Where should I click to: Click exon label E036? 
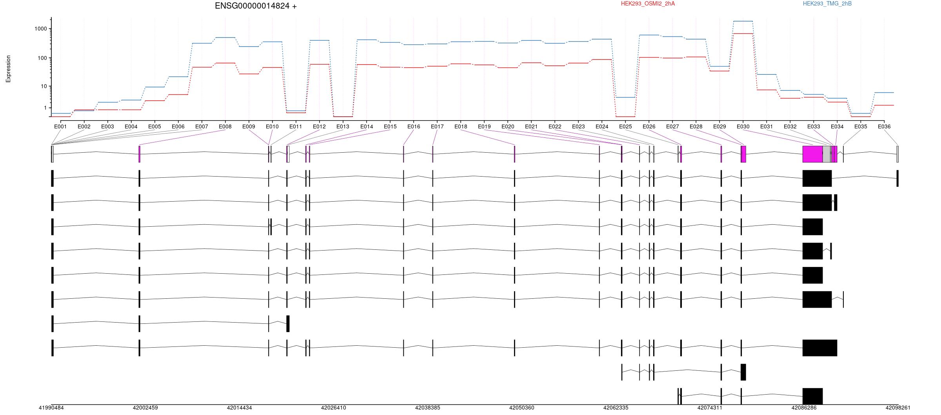pyautogui.click(x=884, y=126)
